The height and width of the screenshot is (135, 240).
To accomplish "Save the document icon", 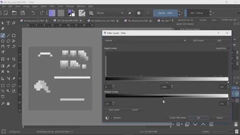I will pos(22,13).
